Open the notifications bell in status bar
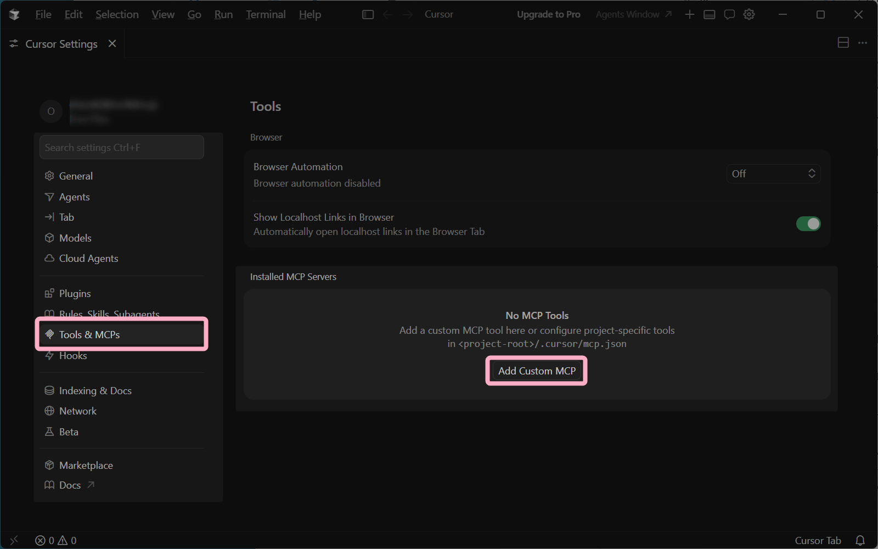878x549 pixels. [x=860, y=540]
